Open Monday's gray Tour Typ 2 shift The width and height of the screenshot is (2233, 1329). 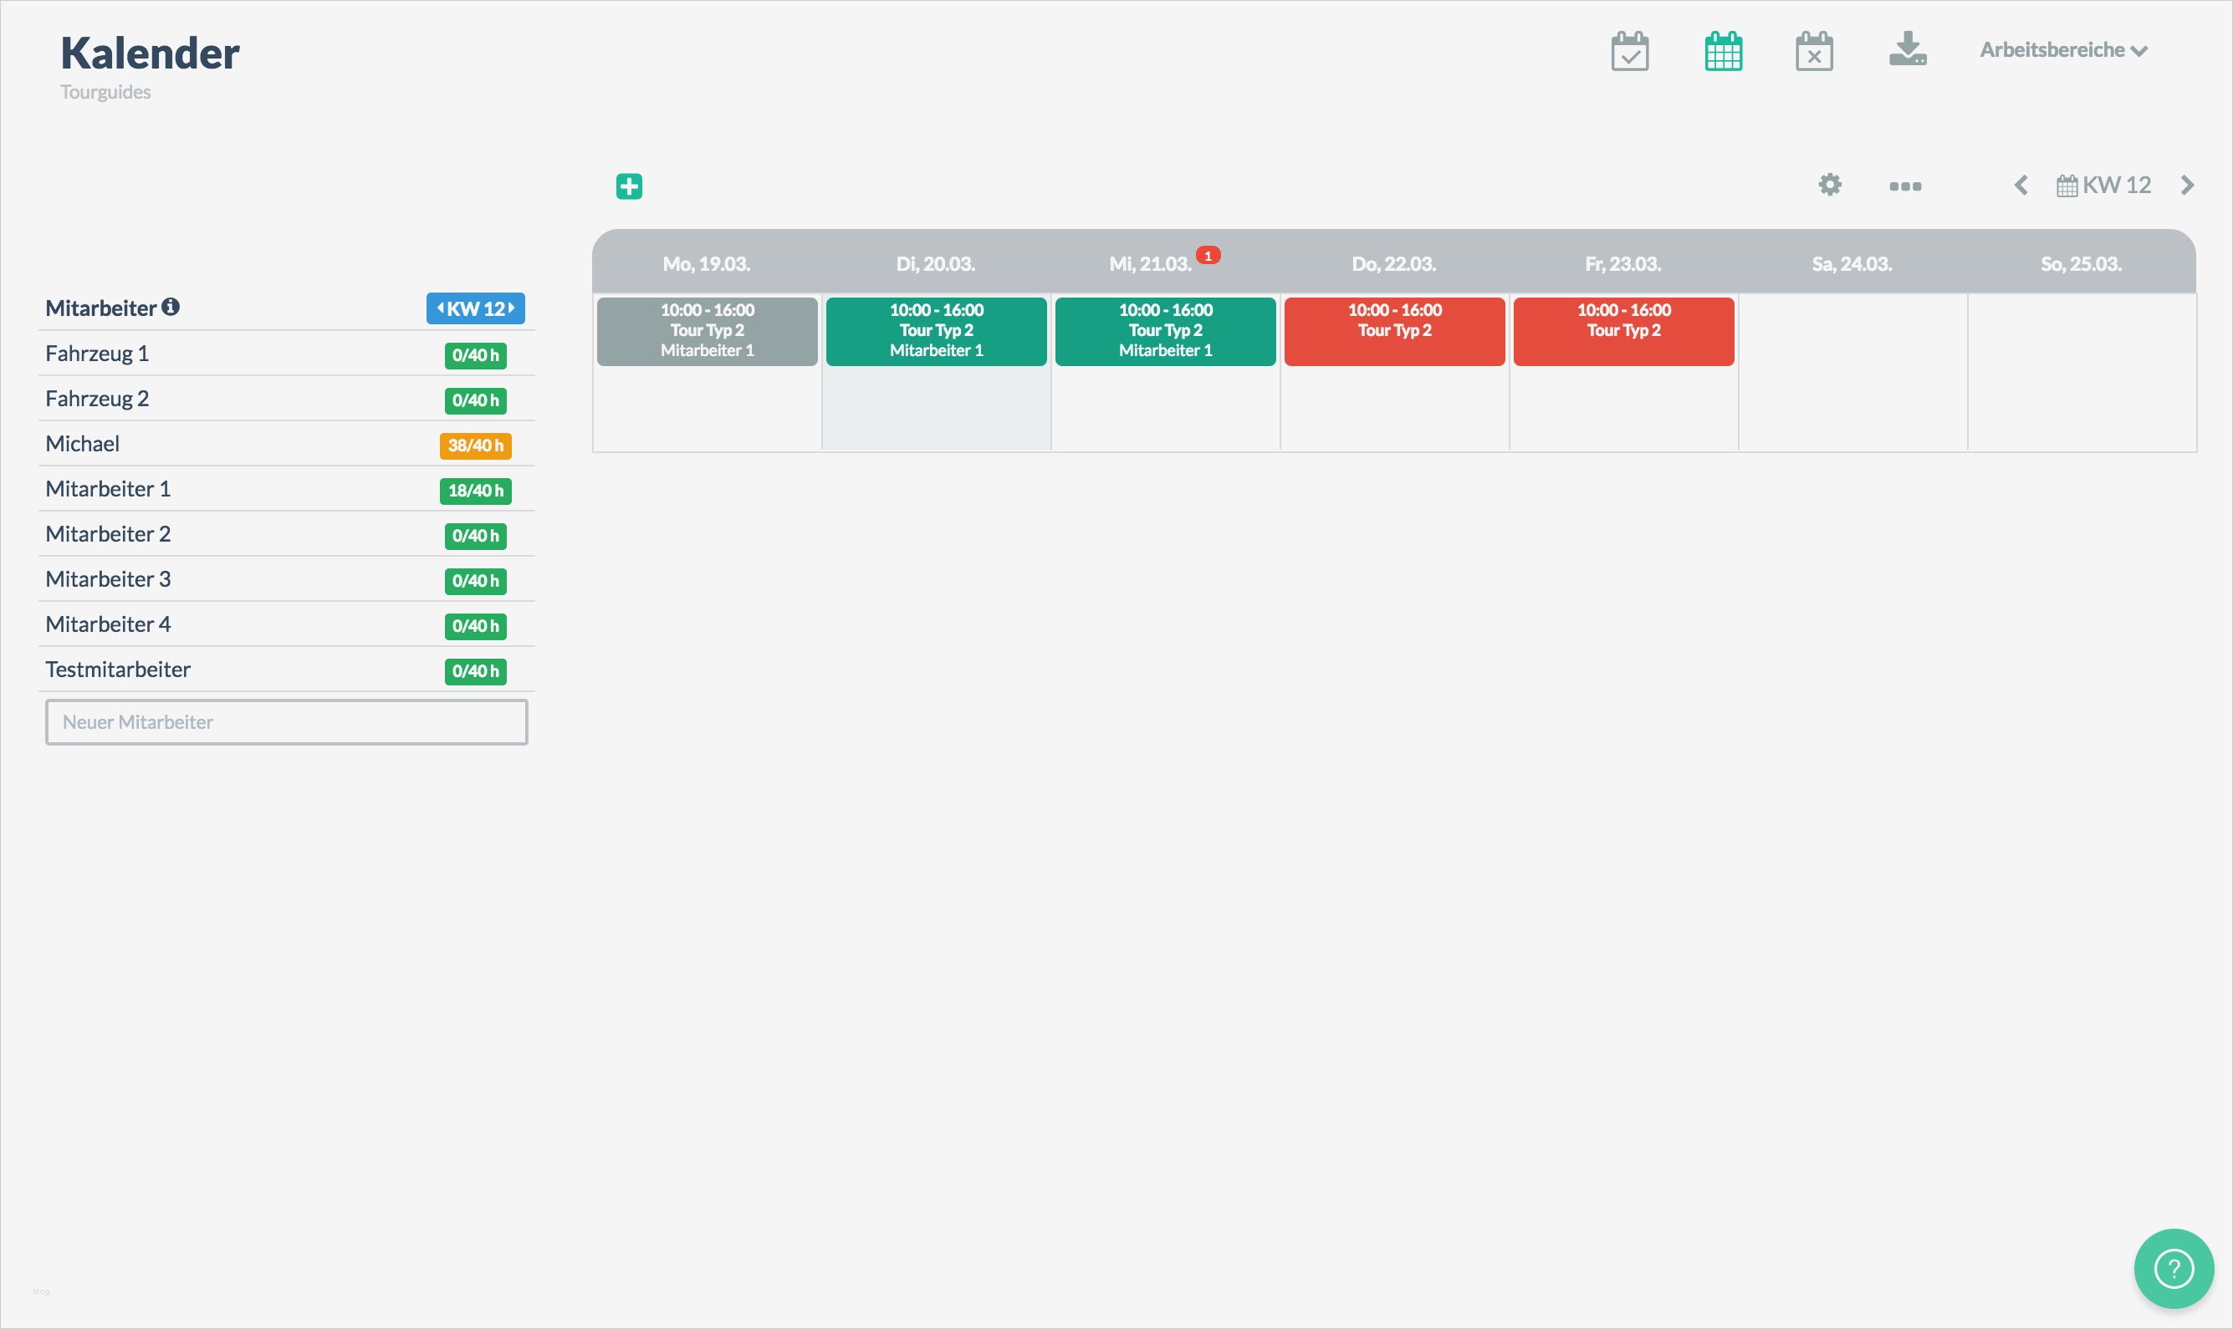707,330
